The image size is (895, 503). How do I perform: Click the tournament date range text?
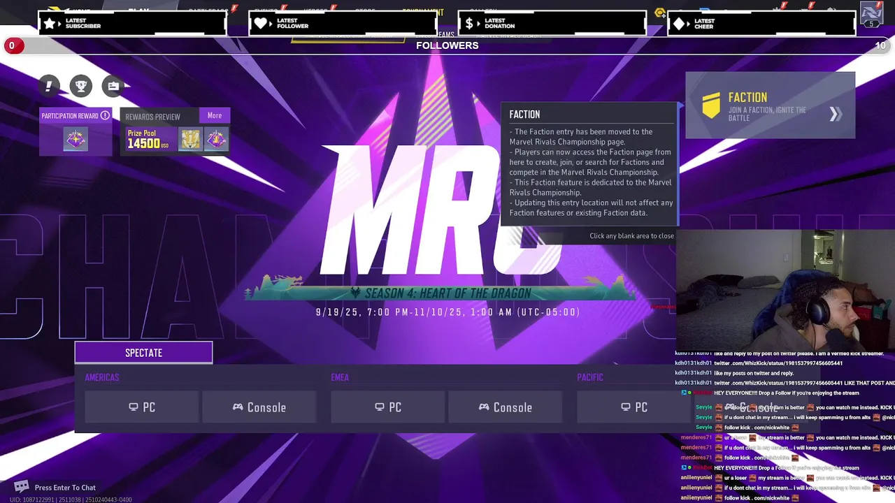(x=447, y=312)
